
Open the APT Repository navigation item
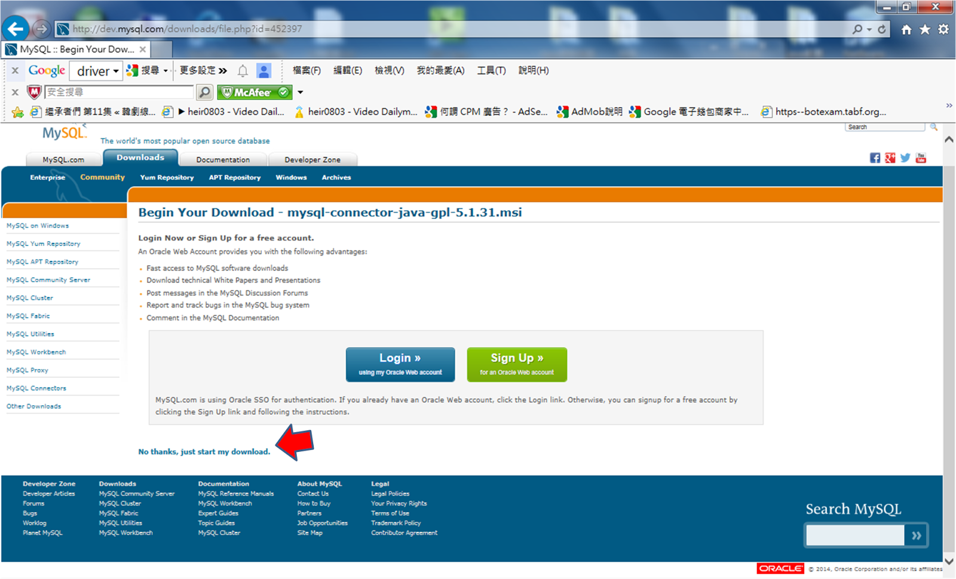tap(235, 177)
